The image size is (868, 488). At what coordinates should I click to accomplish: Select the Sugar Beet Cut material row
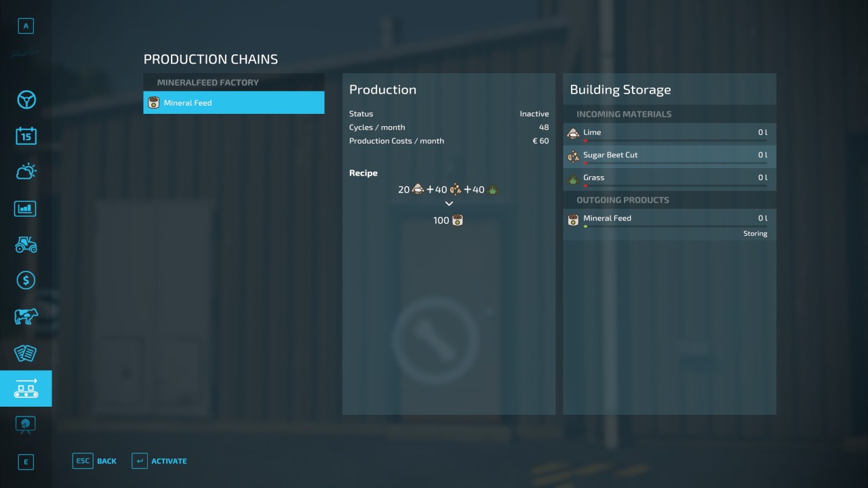pos(669,156)
